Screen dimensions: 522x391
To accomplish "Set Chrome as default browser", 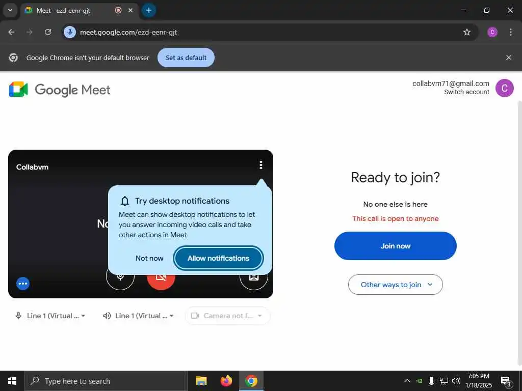I will coord(186,58).
